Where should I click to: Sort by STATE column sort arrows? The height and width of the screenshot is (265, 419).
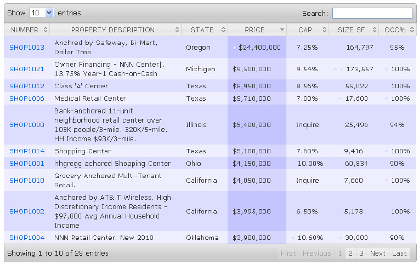pos(223,30)
